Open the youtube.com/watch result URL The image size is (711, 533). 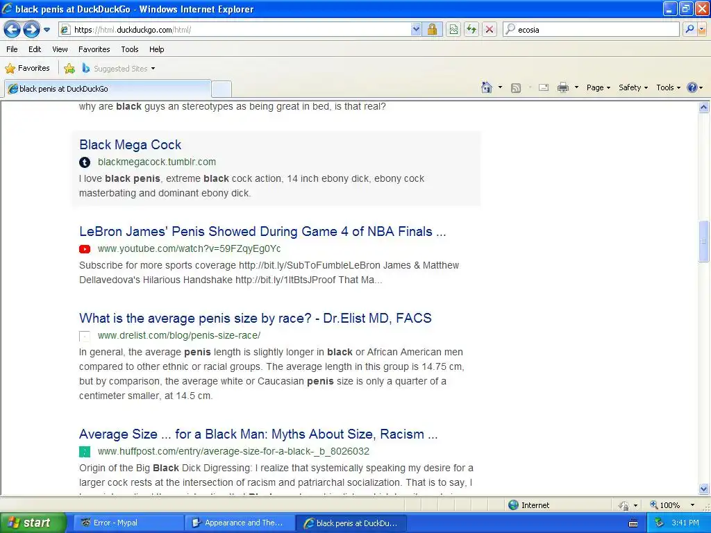tap(189, 249)
